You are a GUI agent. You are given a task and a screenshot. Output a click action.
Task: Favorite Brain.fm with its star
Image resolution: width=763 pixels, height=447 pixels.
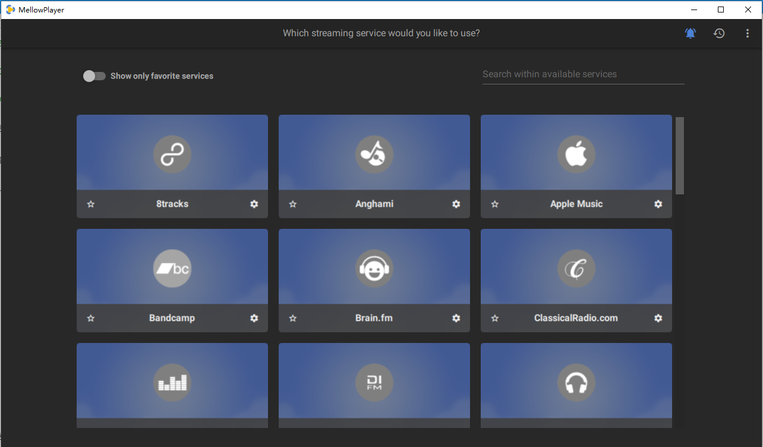coord(293,318)
